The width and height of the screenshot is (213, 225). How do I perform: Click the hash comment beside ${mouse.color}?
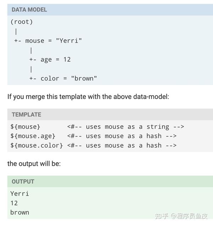(122, 145)
